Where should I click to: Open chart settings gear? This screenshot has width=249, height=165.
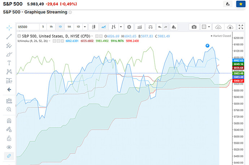pyautogui.click(x=129, y=27)
